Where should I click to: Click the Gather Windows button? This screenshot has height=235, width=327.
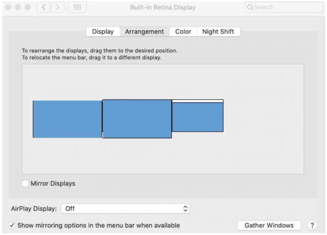(x=269, y=225)
